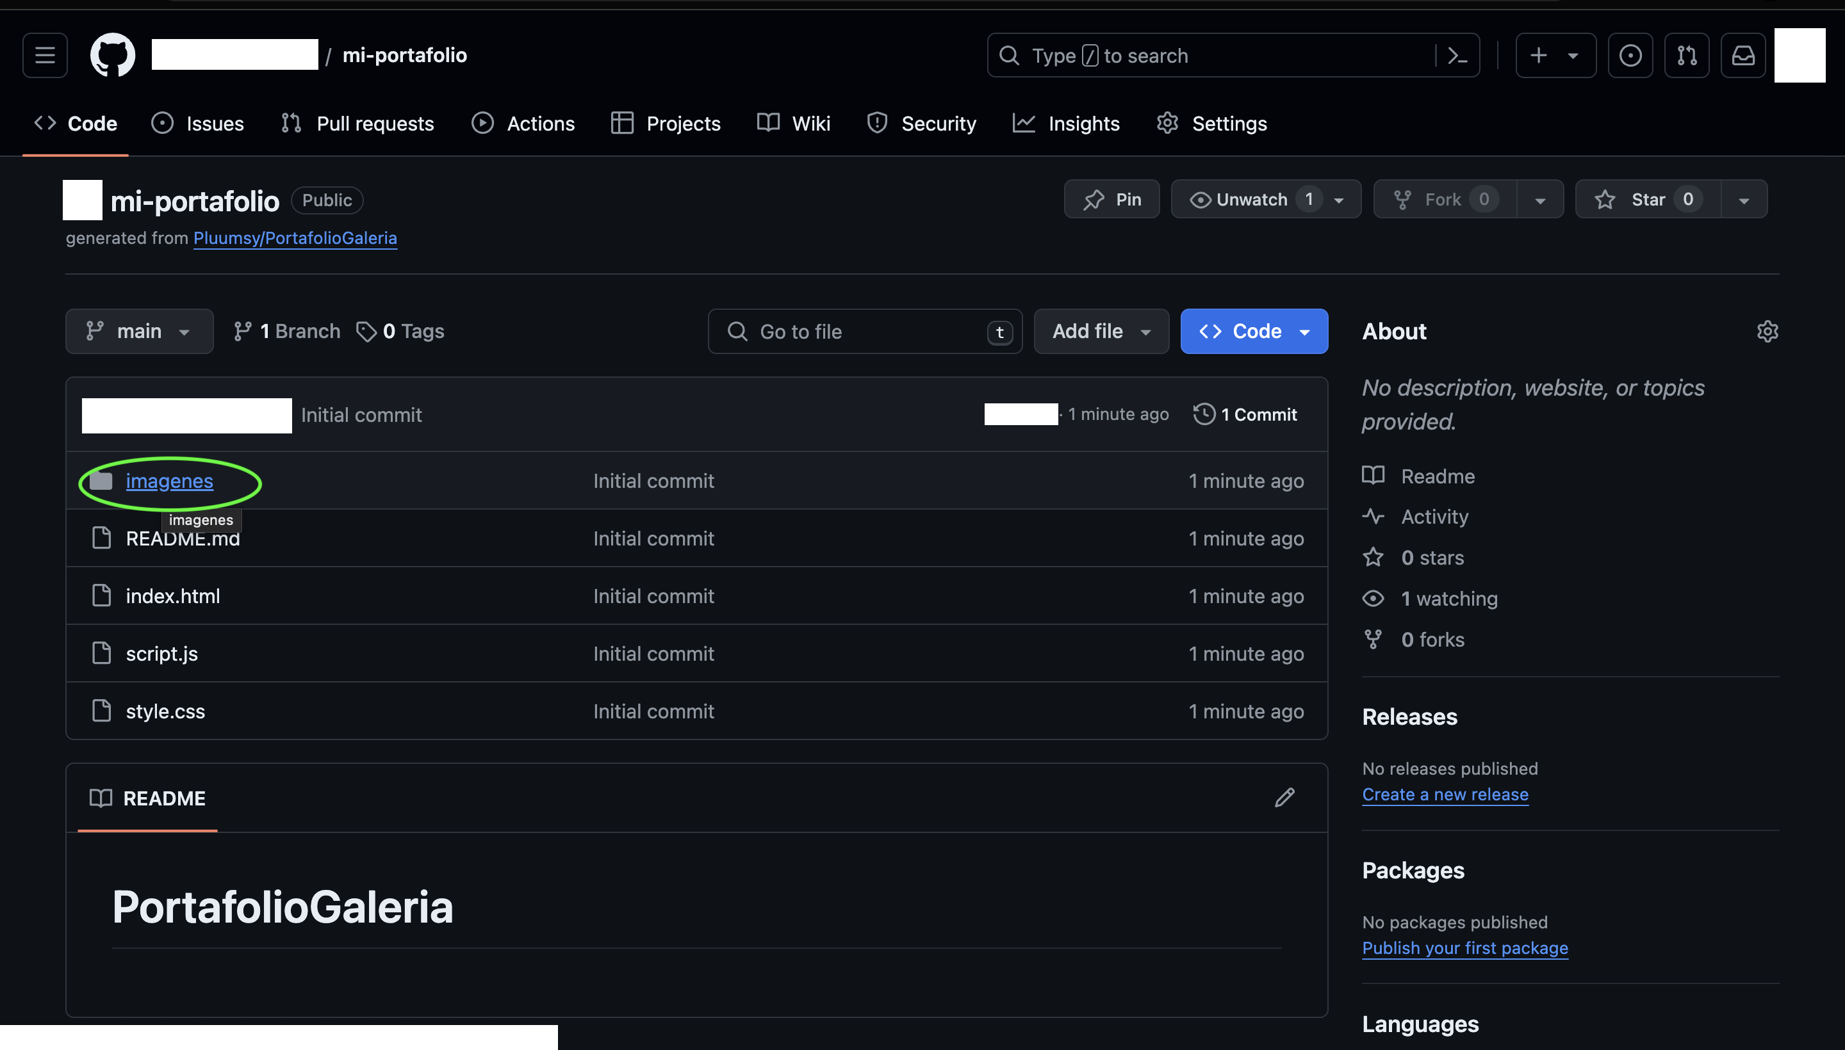Viewport: 1845px width, 1050px height.
Task: Open the Releases section heading
Action: [x=1409, y=717]
